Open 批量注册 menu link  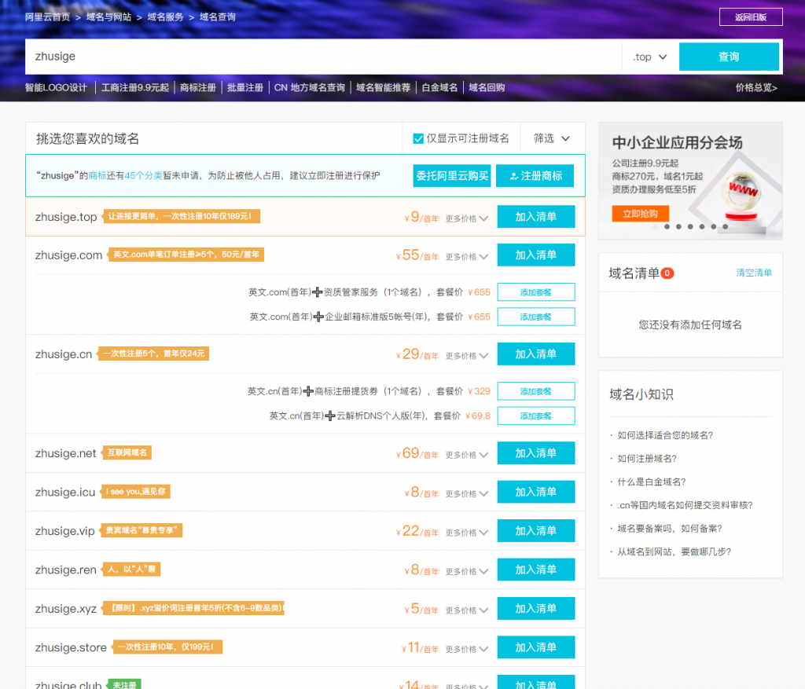point(245,88)
